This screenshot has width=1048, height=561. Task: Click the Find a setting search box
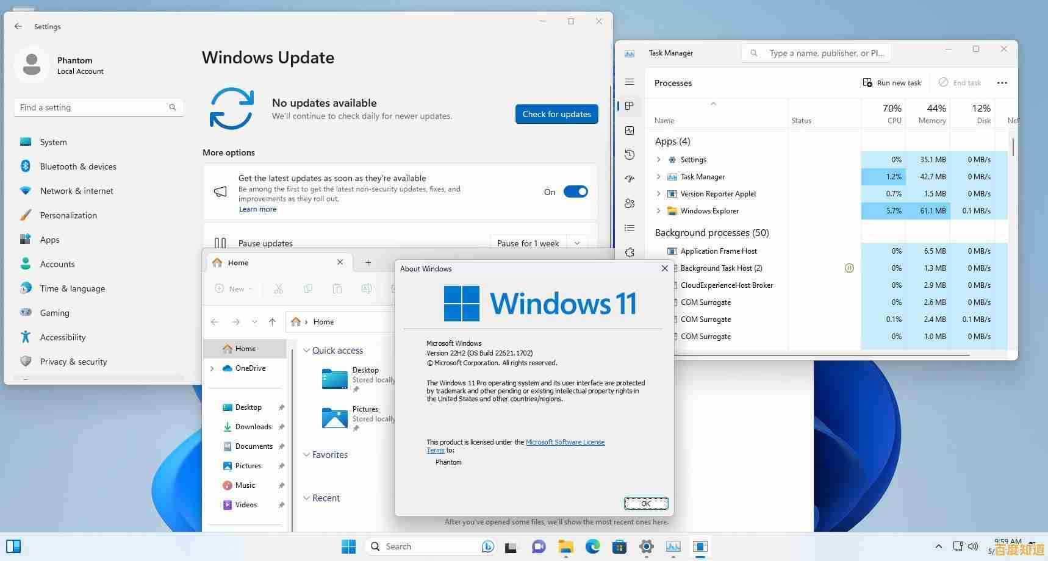[x=98, y=107]
